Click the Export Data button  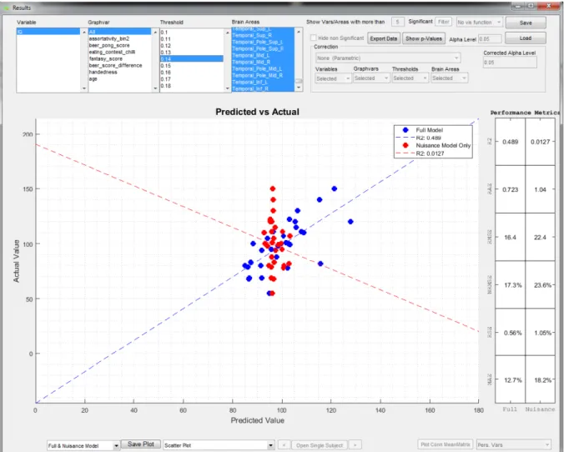click(384, 38)
